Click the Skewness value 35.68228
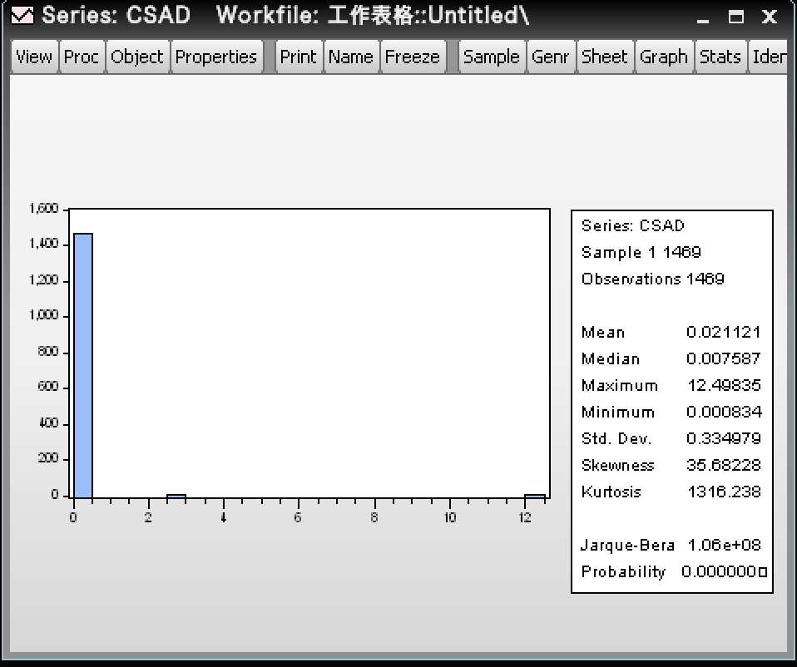 coord(723,465)
